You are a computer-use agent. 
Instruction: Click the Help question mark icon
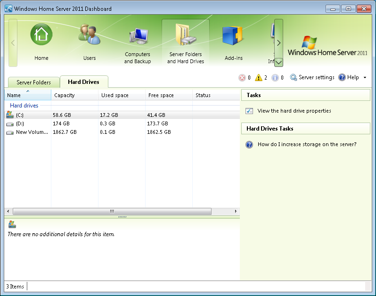coord(342,77)
